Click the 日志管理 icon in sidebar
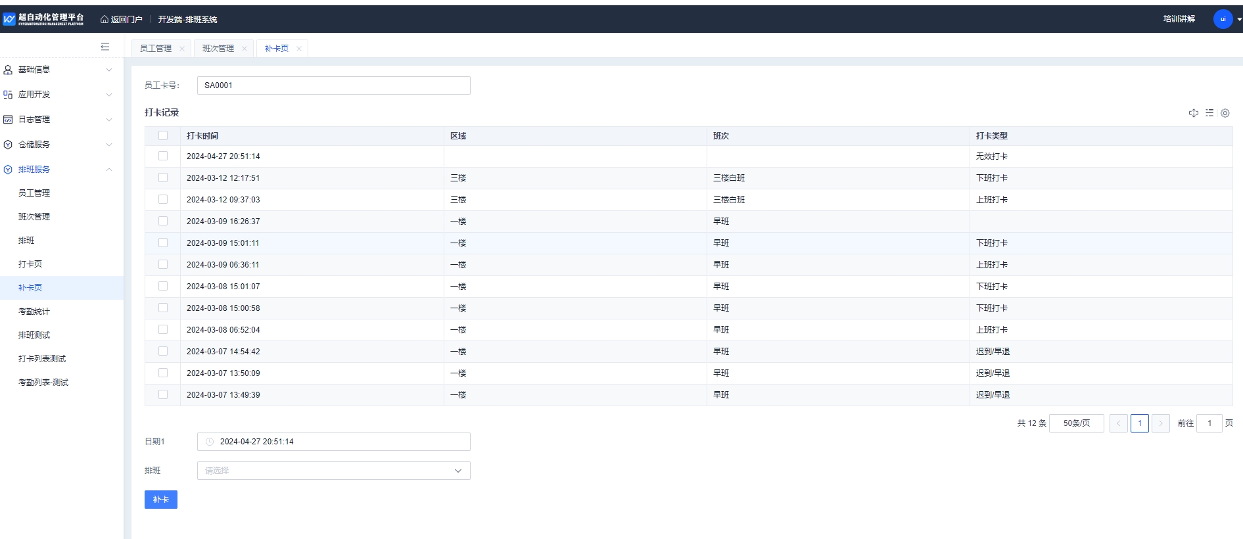The height and width of the screenshot is (539, 1243). (x=8, y=120)
